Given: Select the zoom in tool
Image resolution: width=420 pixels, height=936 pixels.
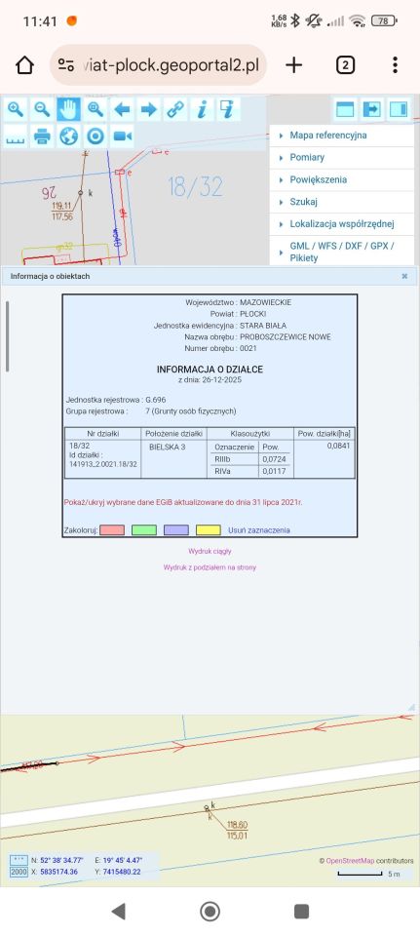Looking at the screenshot, I should pos(15,109).
